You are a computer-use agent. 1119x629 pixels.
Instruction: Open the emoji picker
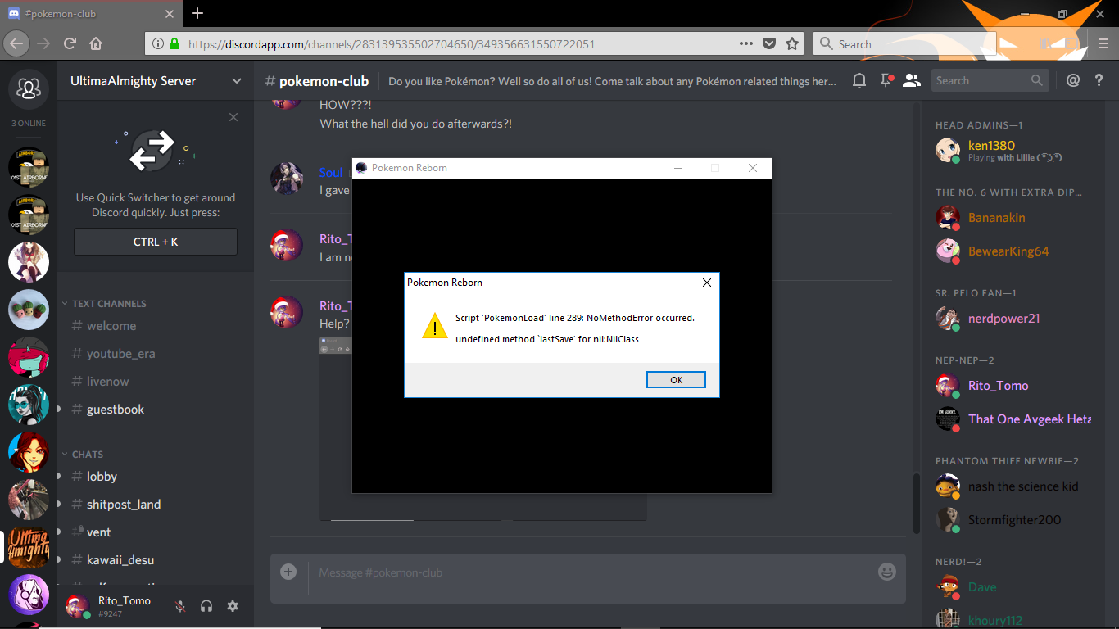coord(886,572)
